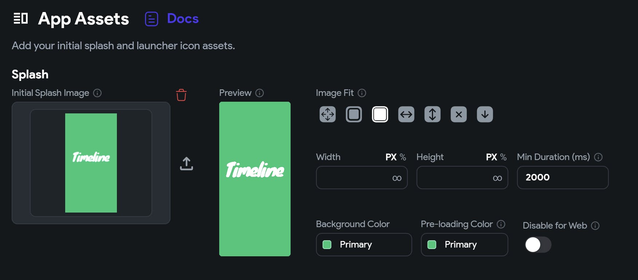Select the four-way arrows image fit option
The height and width of the screenshot is (280, 638).
[327, 114]
